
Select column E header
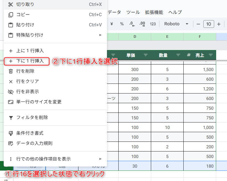pos(167,37)
